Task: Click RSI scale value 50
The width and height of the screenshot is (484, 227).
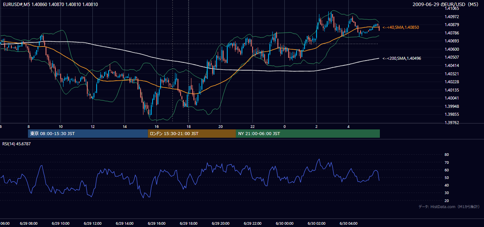Action: pos(447,177)
